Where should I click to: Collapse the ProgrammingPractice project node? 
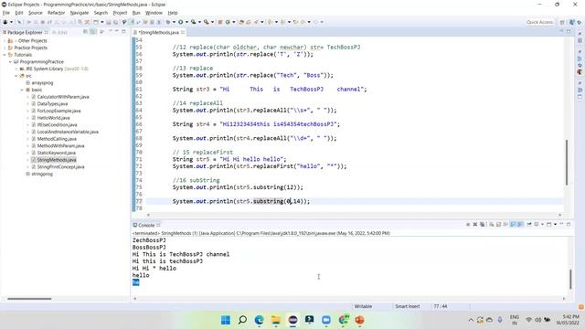10,62
